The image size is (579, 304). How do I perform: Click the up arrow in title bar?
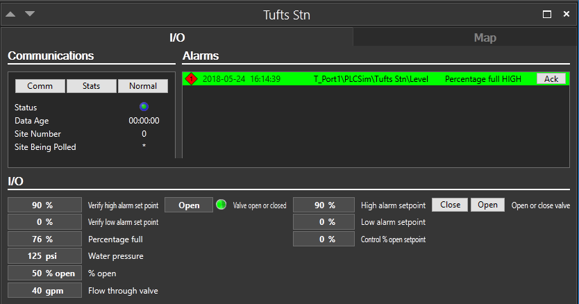(12, 14)
